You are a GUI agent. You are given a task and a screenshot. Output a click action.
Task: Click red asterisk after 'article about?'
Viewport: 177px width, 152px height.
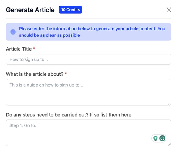coord(66,74)
